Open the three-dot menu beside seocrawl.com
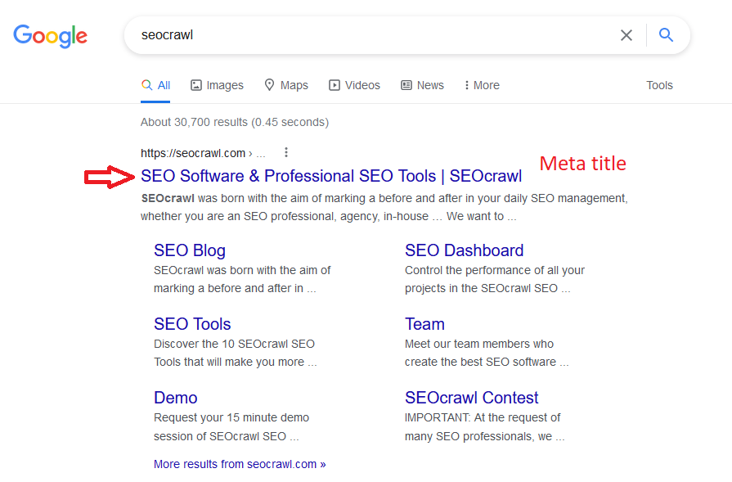The height and width of the screenshot is (482, 732). coord(285,152)
